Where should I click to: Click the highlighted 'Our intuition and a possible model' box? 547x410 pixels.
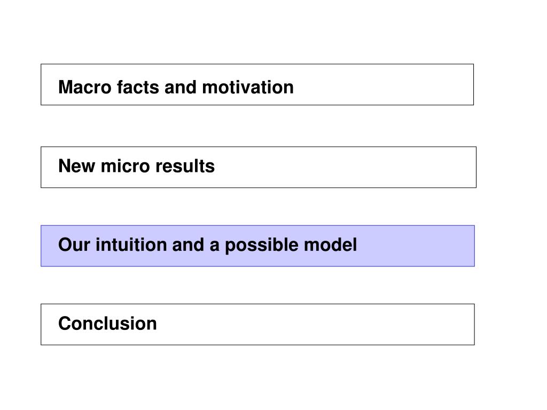tap(258, 246)
